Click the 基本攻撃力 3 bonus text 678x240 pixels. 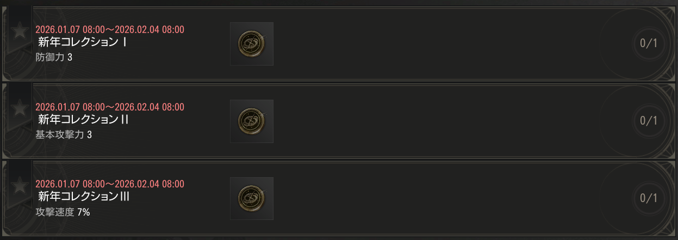click(x=64, y=134)
